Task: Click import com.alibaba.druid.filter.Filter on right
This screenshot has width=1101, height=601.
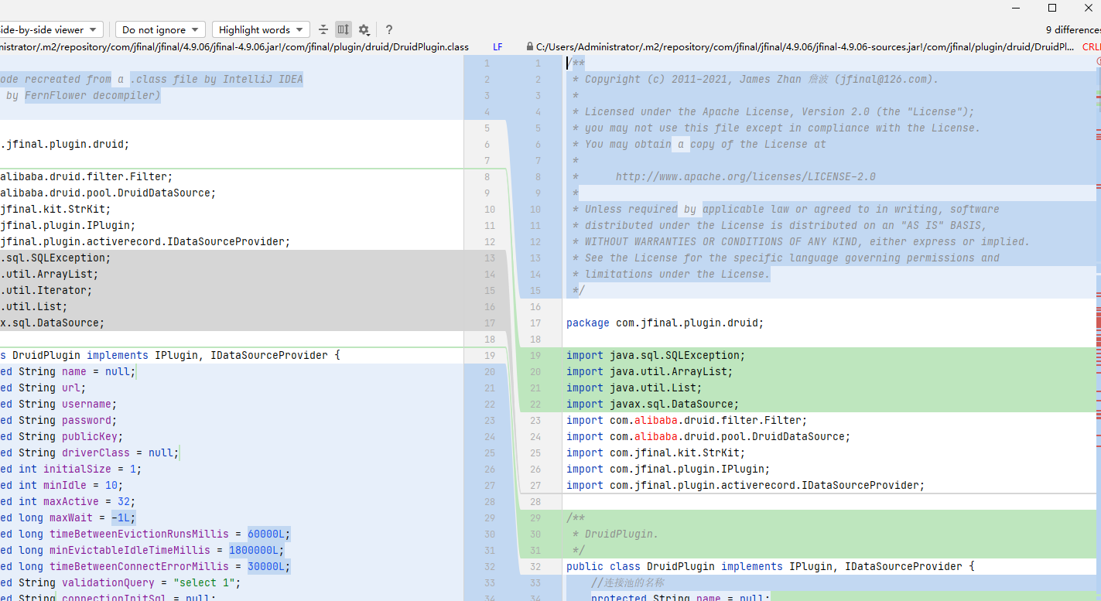Action: (686, 420)
